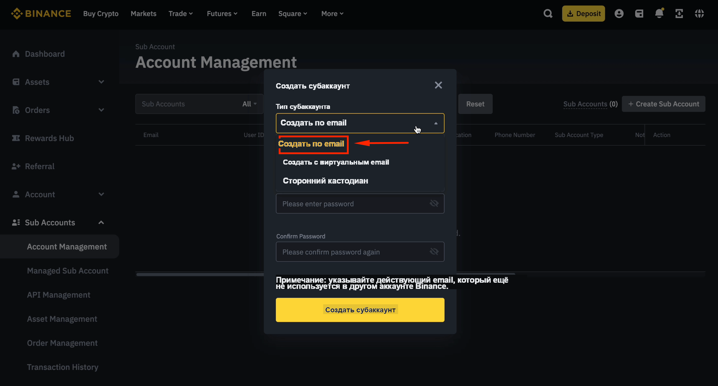Click the Sub Account Type column header
The height and width of the screenshot is (386, 718).
point(579,135)
